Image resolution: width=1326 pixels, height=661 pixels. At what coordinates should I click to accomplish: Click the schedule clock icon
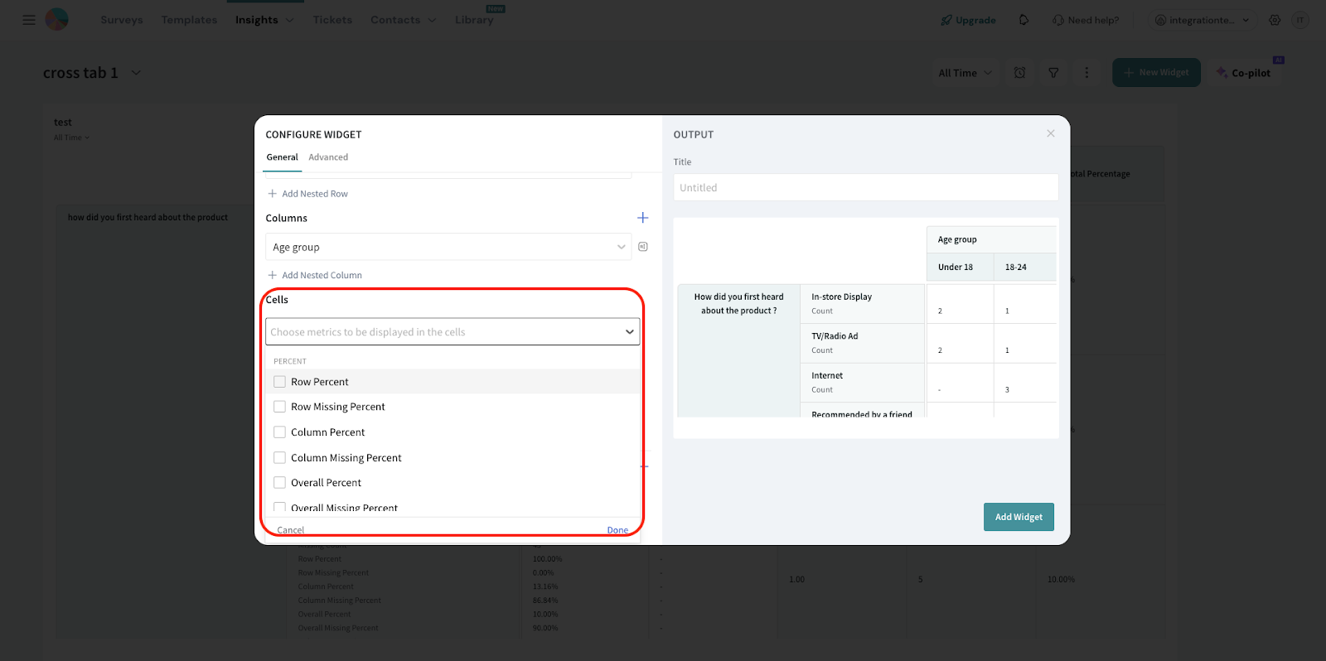click(x=1019, y=73)
